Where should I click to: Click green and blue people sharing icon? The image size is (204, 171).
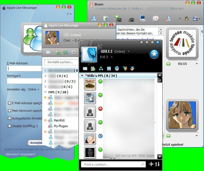[x=66, y=52]
